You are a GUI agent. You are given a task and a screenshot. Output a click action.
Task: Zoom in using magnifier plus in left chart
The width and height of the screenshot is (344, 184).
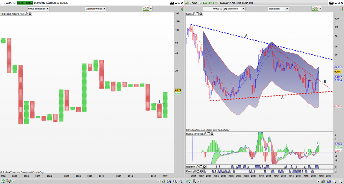tap(180, 181)
